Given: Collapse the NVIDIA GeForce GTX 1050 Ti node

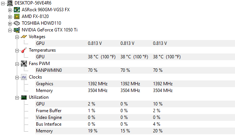Looking at the screenshot, I should pos(10,30).
